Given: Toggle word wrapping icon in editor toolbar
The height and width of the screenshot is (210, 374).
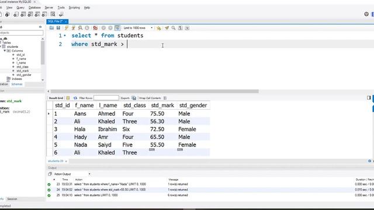Looking at the screenshot, I should pos(187,28).
